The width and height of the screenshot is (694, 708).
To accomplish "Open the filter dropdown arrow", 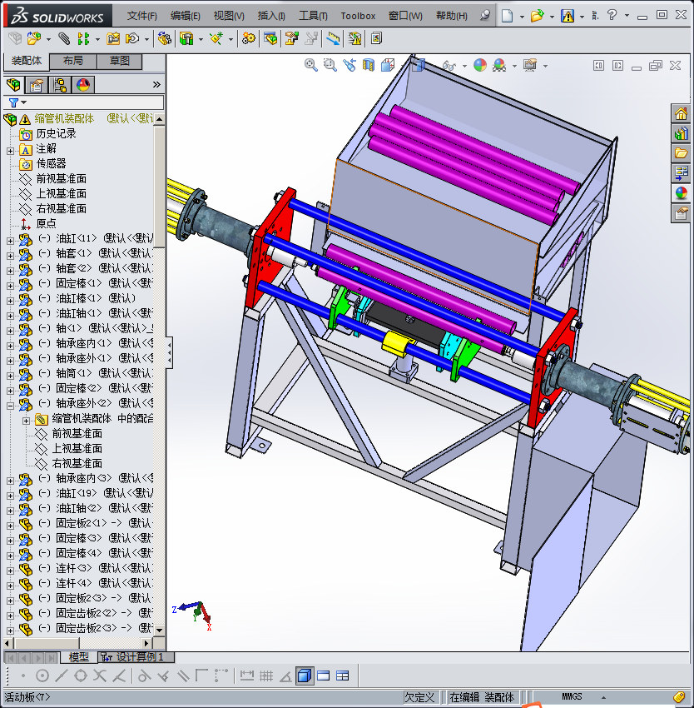I will click(x=24, y=102).
